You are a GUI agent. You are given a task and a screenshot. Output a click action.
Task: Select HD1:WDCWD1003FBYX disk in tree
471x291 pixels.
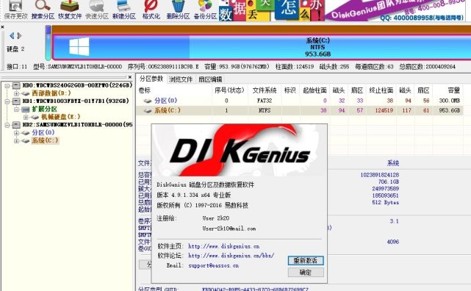coord(76,101)
